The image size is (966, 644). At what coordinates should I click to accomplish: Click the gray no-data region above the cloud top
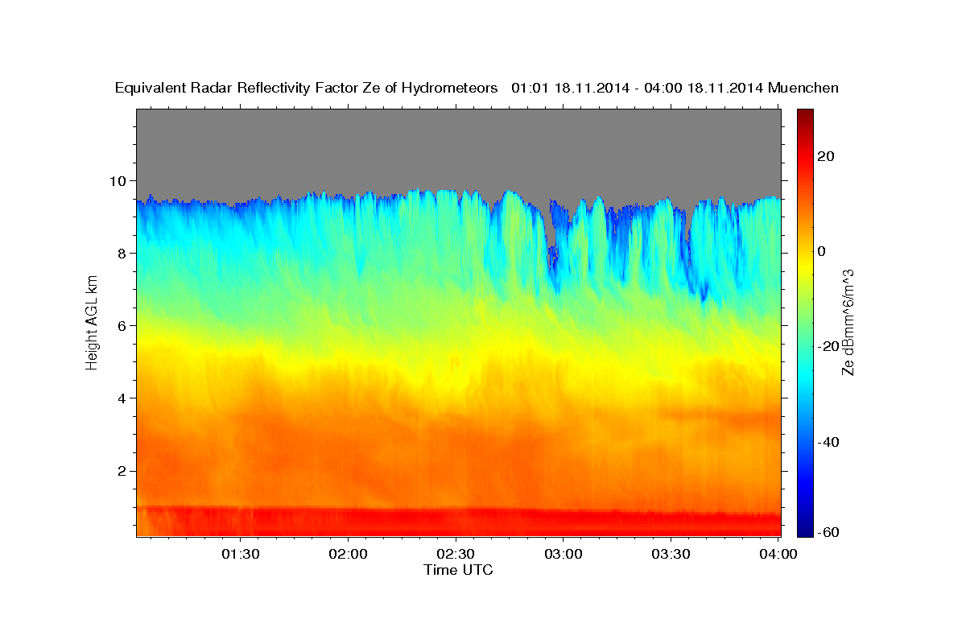(x=458, y=149)
